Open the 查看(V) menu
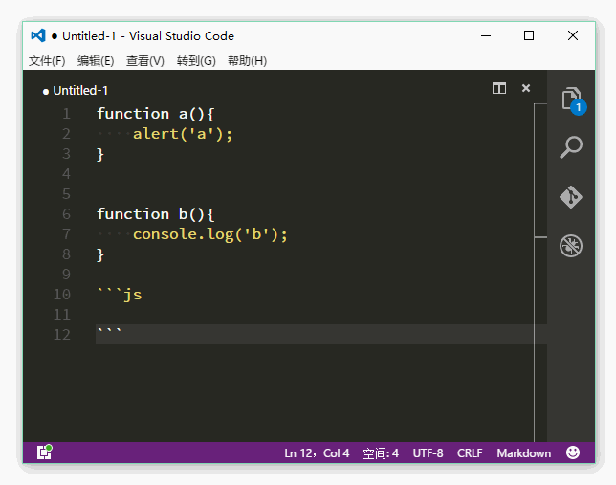616x485 pixels. 145,61
